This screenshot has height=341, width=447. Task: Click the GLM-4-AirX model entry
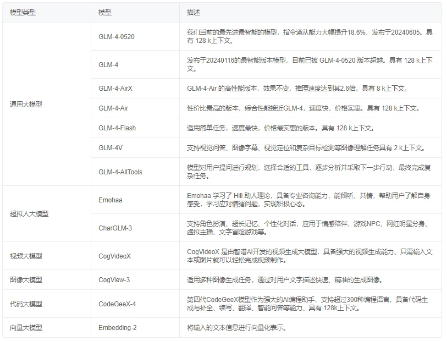click(x=115, y=89)
